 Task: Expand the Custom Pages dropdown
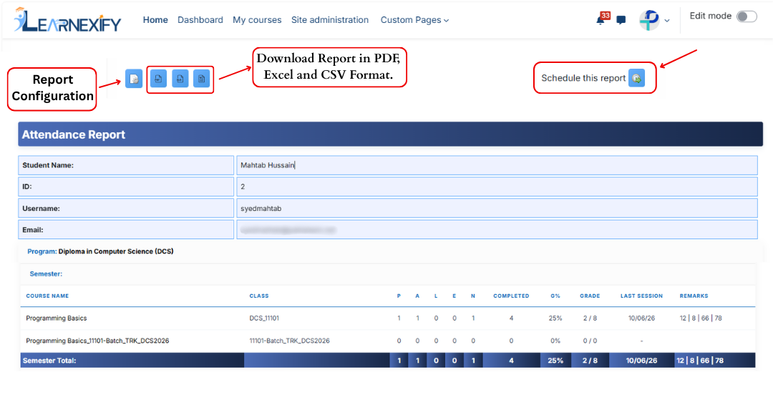(414, 20)
